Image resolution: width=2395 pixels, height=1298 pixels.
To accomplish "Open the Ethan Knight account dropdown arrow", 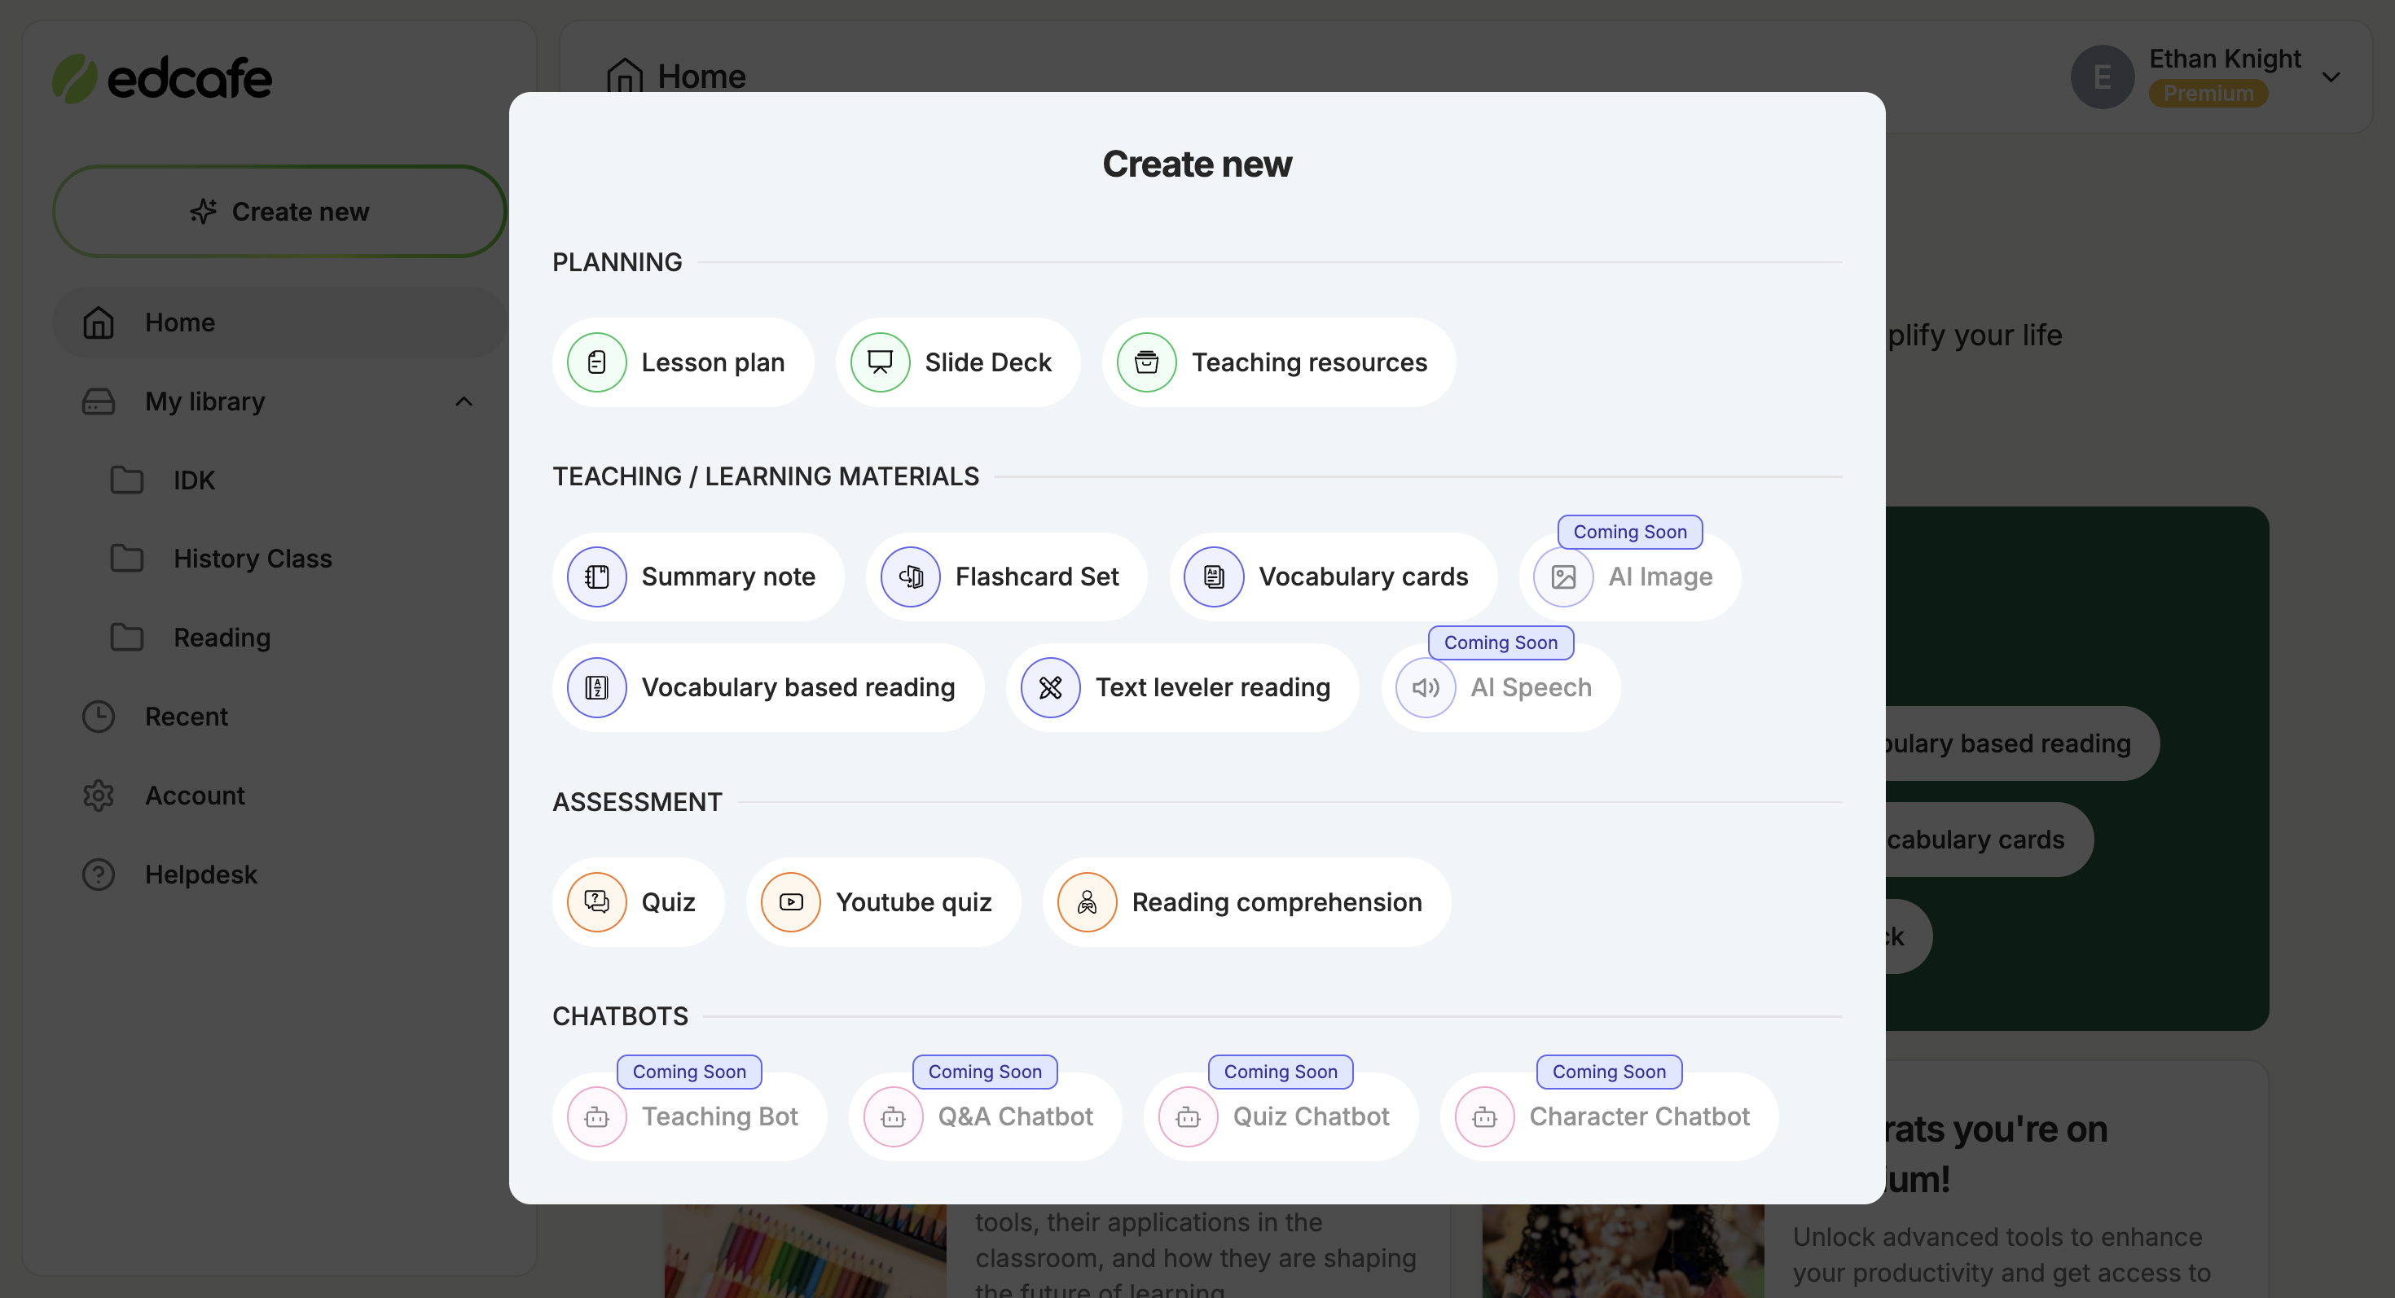I will click(2331, 77).
